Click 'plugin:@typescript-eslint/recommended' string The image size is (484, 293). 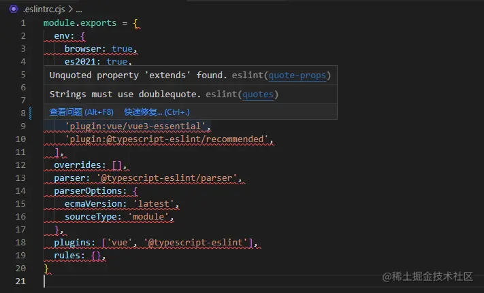167,139
